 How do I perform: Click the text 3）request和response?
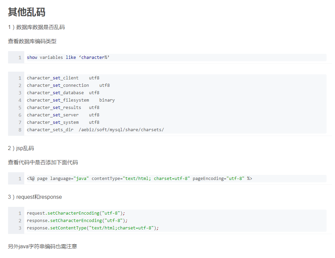(x=35, y=197)
